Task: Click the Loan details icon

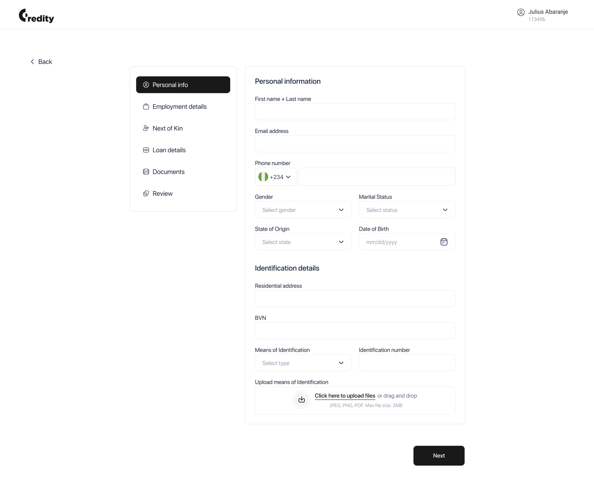Action: (146, 150)
